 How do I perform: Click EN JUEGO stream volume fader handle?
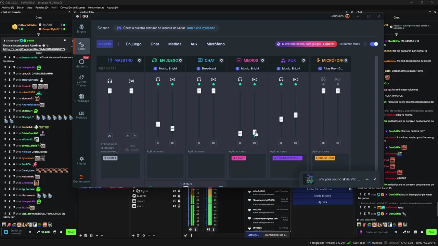click(172, 128)
